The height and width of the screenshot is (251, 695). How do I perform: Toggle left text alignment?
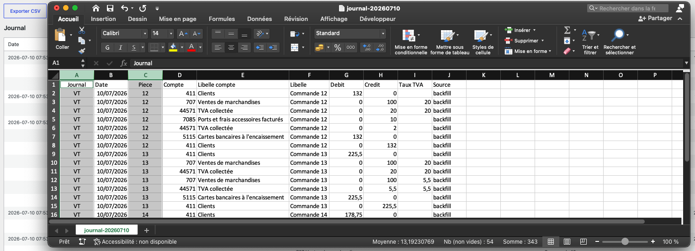(x=218, y=47)
